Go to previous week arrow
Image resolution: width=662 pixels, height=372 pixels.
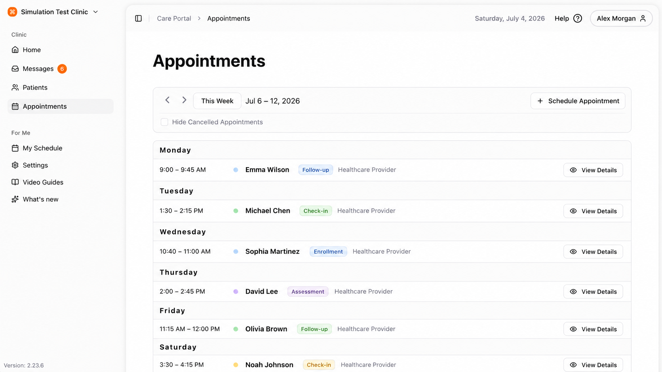click(167, 100)
